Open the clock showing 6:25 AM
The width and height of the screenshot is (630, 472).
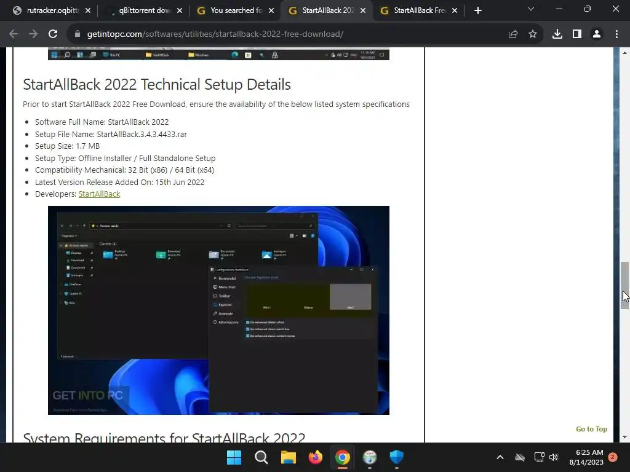coord(586,457)
